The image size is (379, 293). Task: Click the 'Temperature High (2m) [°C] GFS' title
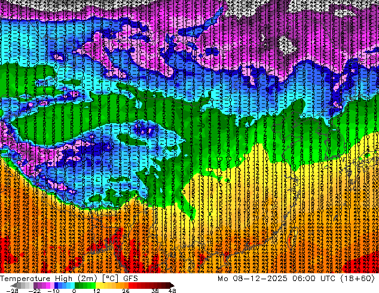tap(69, 279)
